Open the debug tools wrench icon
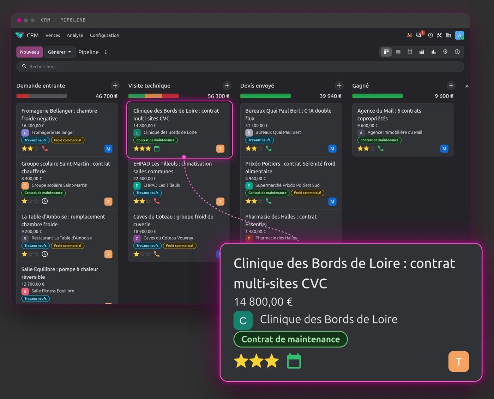The width and height of the screenshot is (494, 399). (439, 35)
